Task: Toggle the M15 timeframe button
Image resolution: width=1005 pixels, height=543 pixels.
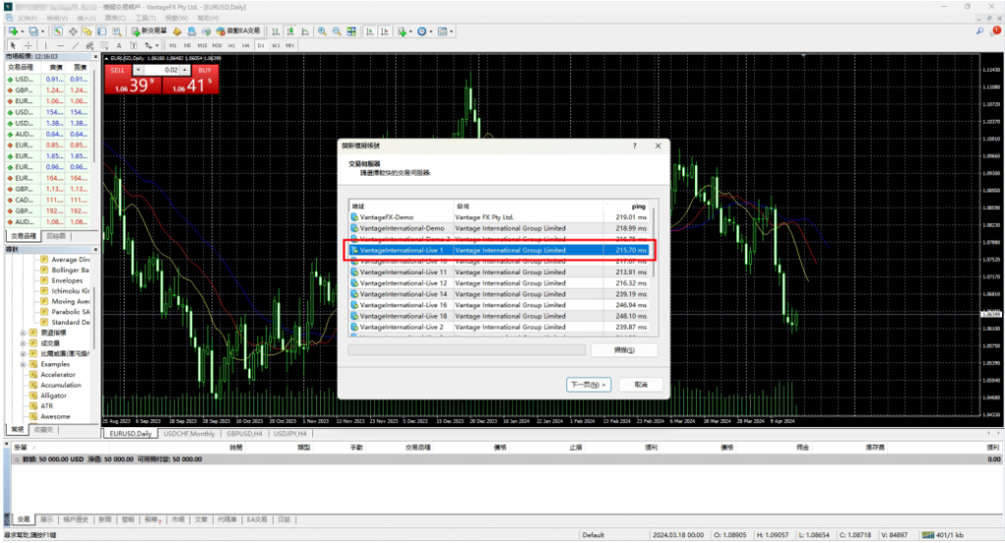Action: click(x=202, y=45)
